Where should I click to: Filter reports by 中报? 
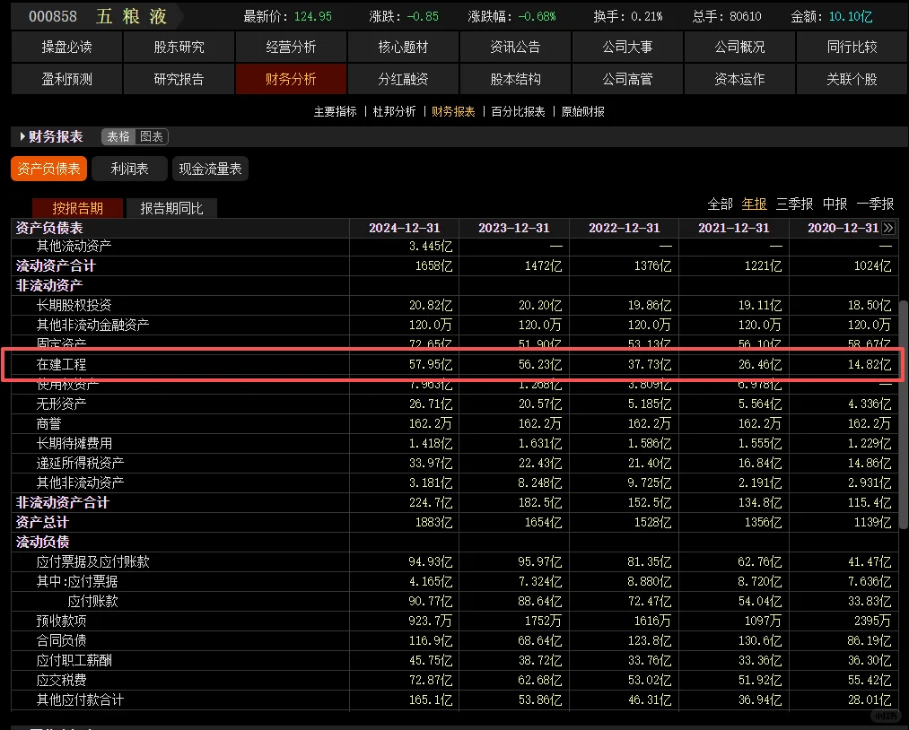click(x=835, y=204)
